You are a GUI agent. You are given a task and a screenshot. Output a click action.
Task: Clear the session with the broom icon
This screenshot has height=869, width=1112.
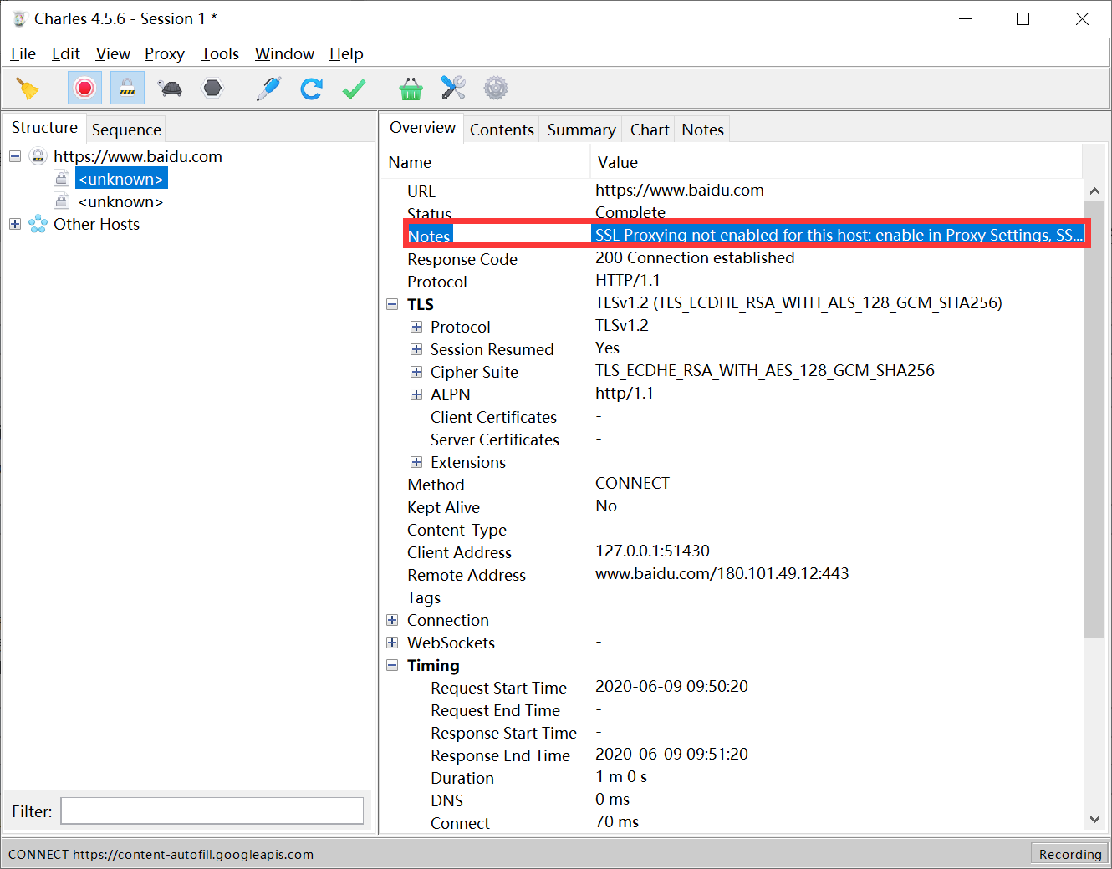(x=28, y=89)
